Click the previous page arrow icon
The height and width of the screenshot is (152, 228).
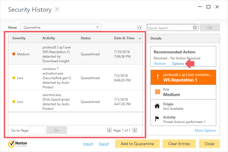(x=109, y=130)
